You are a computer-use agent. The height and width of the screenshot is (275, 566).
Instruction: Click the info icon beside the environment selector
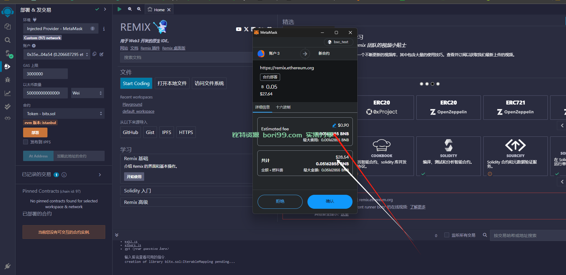click(104, 29)
